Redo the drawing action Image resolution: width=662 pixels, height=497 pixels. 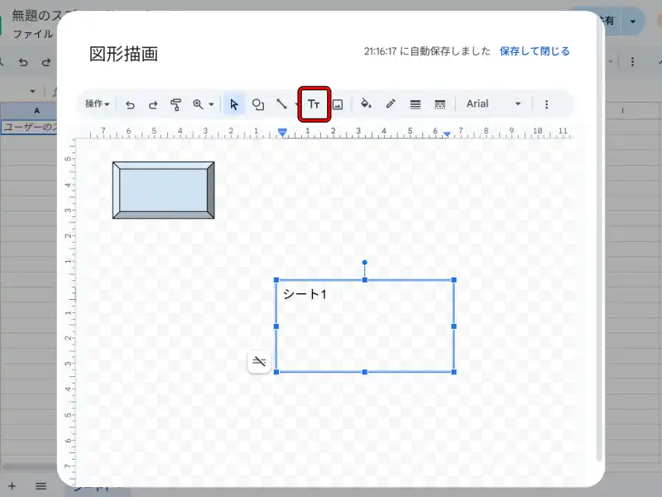coord(153,104)
